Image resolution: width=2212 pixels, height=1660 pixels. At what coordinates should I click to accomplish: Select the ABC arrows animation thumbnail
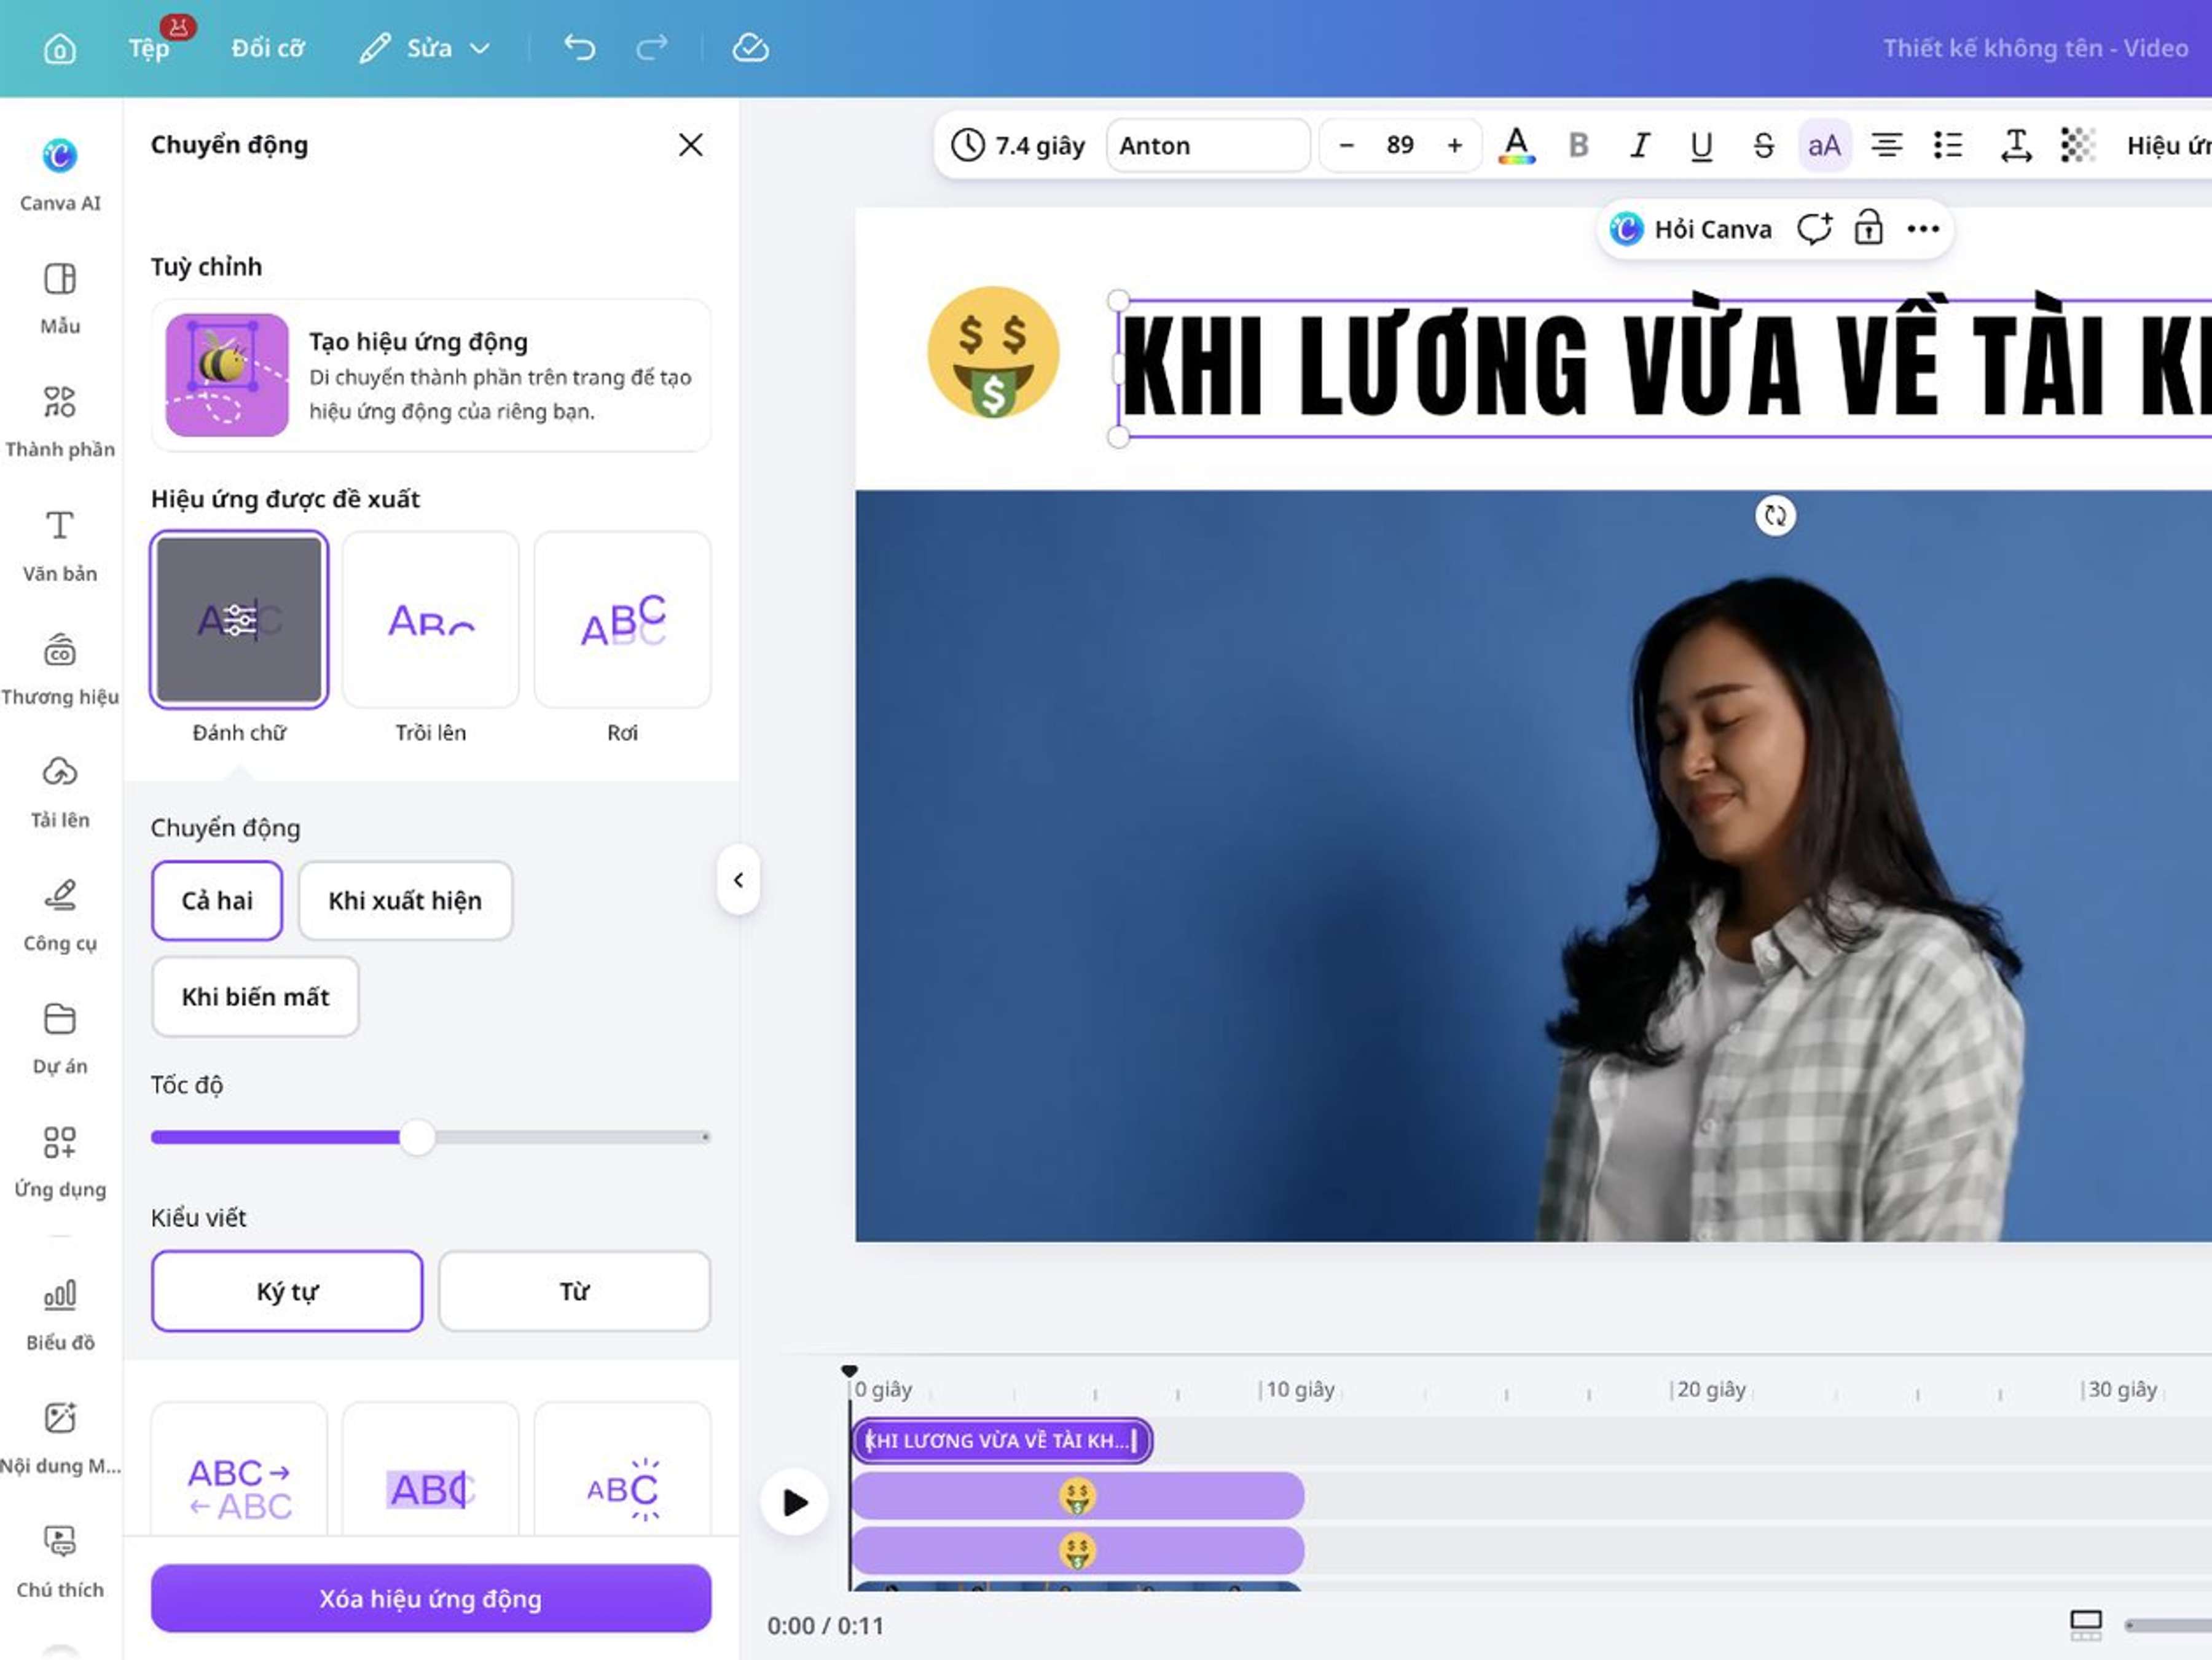tap(239, 1470)
